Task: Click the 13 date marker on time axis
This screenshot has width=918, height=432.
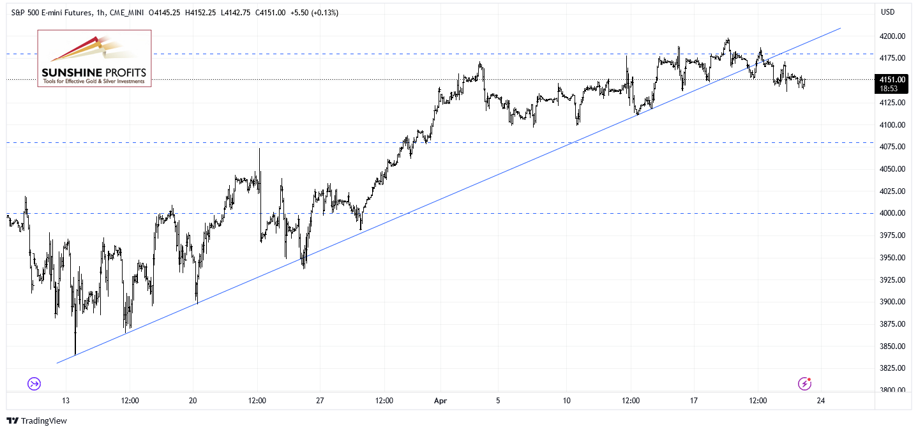Action: [x=66, y=401]
